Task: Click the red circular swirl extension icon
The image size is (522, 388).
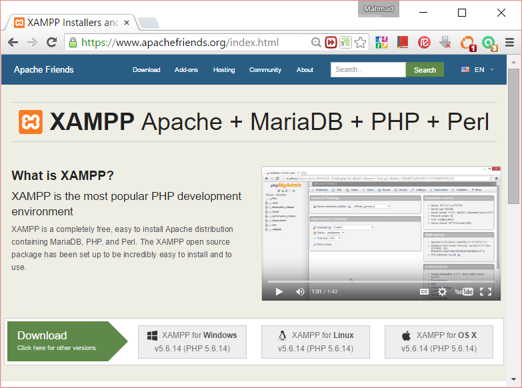Action: [x=424, y=42]
